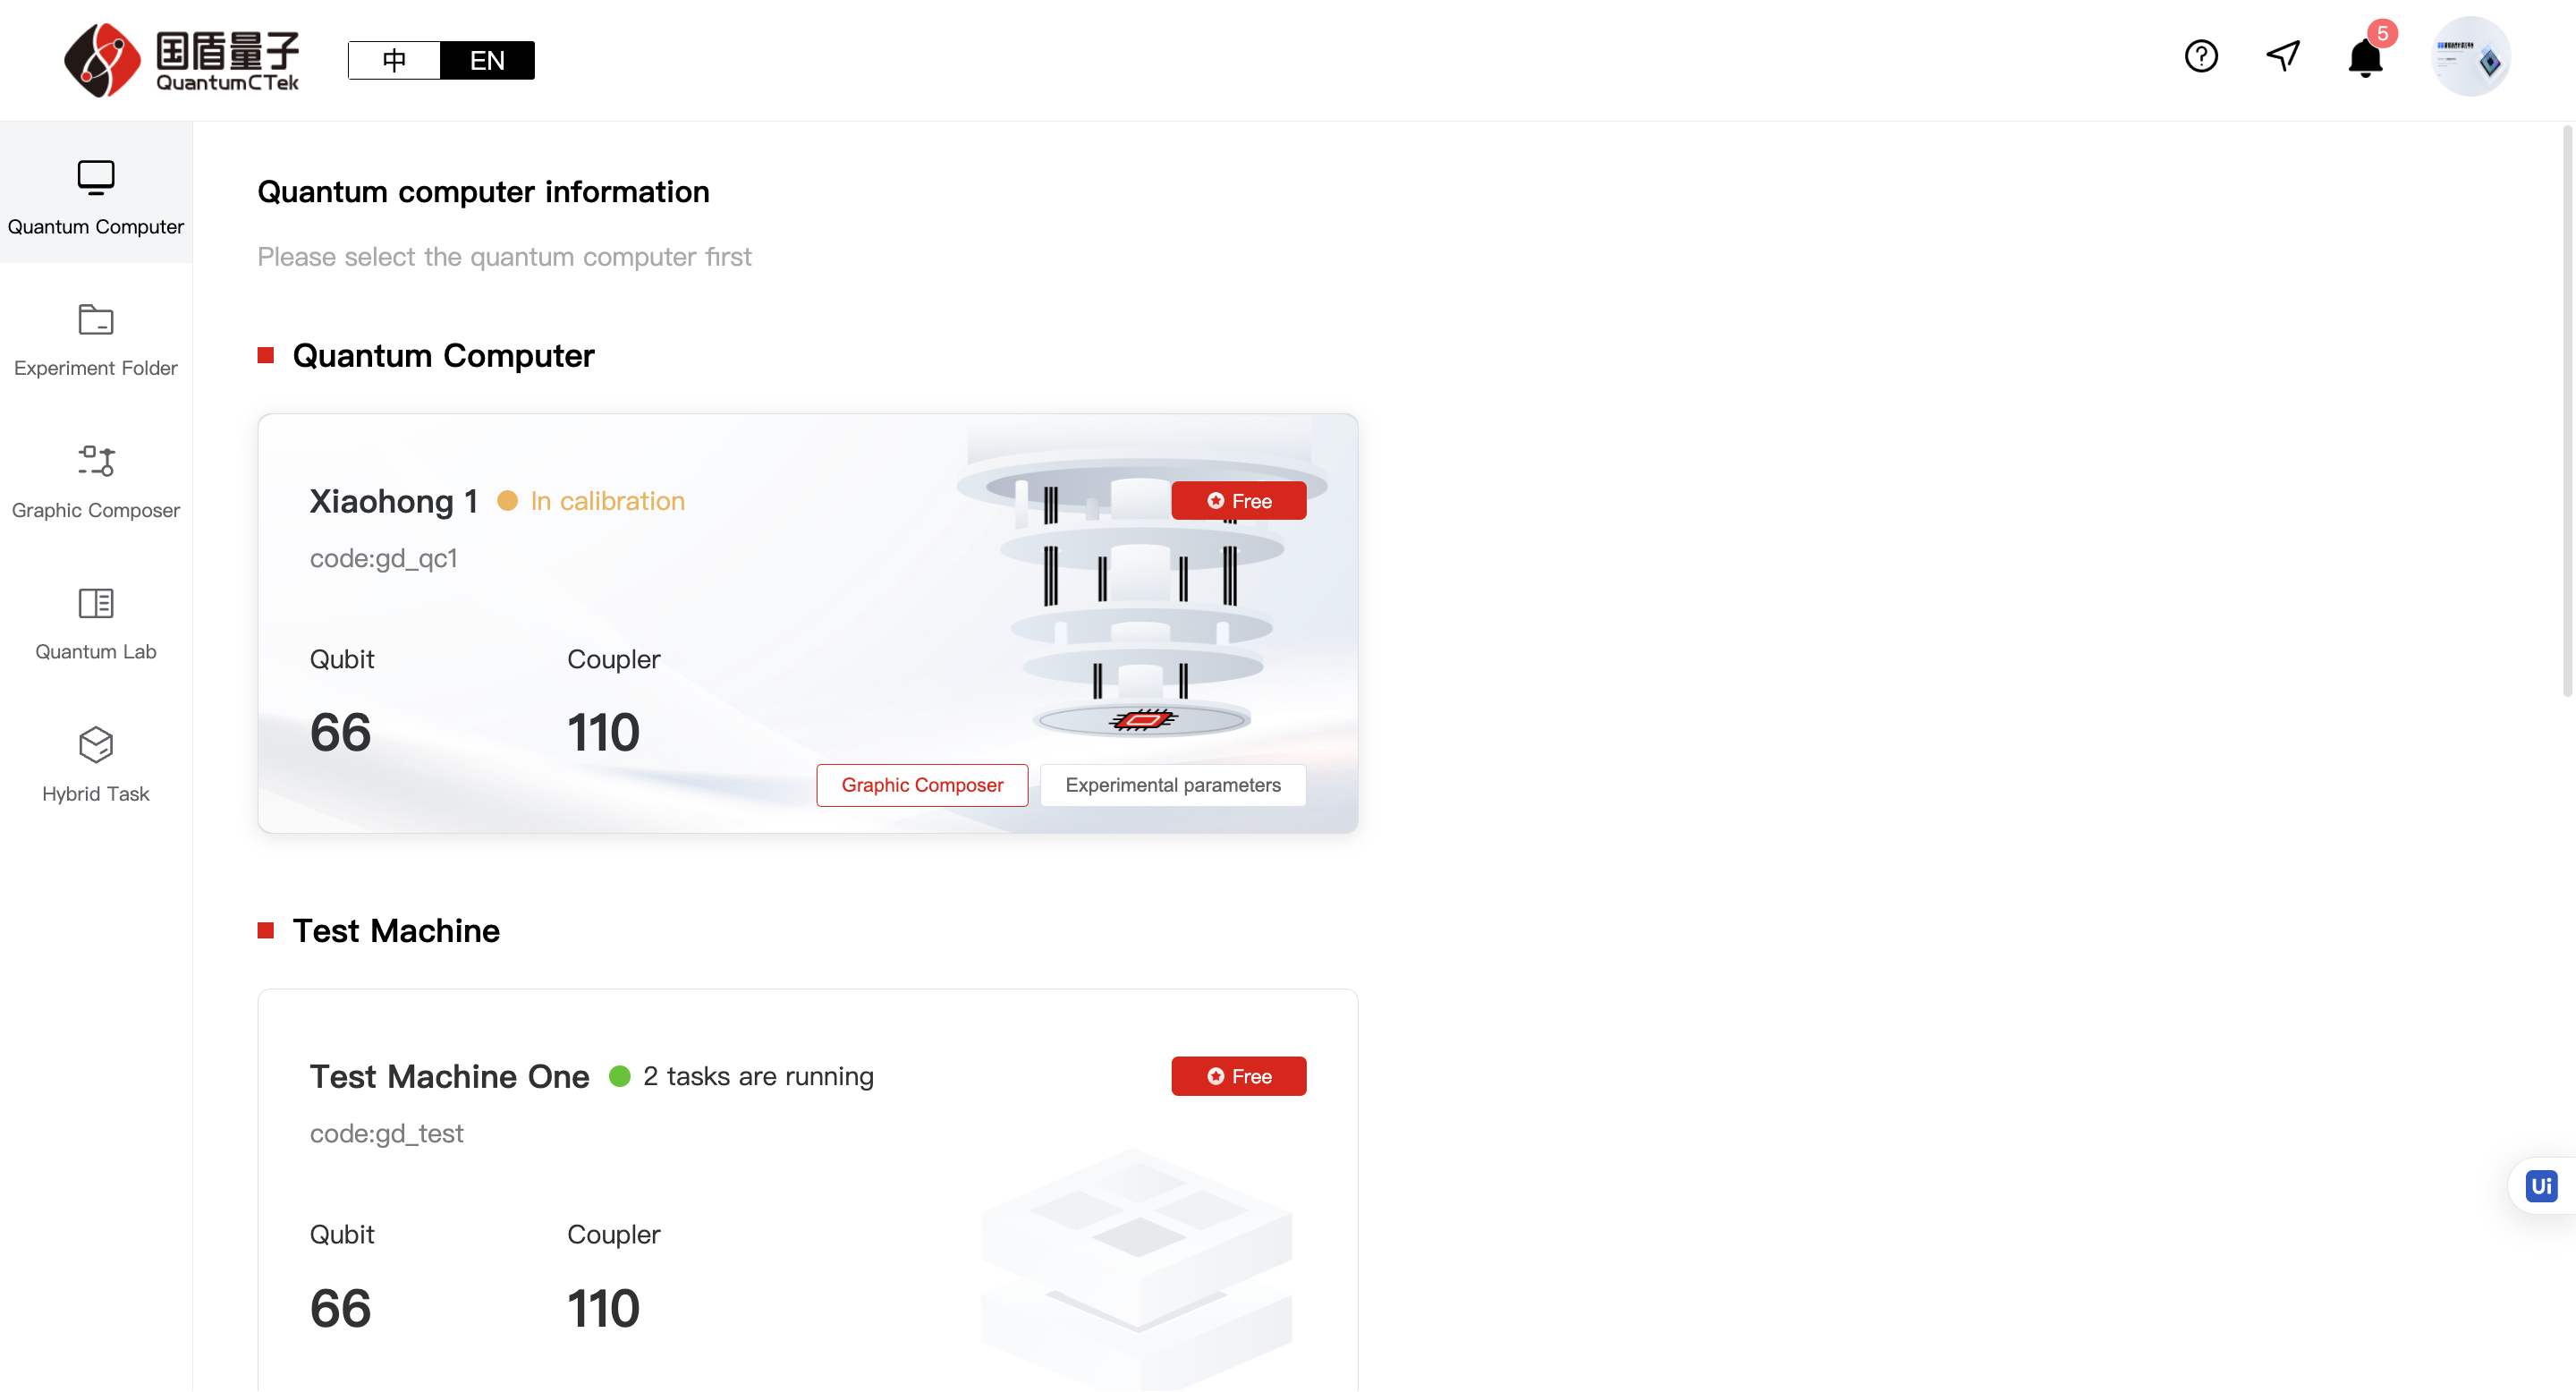Click '2 tasks are running' status
The height and width of the screenshot is (1392, 2576).
pyautogui.click(x=759, y=1077)
